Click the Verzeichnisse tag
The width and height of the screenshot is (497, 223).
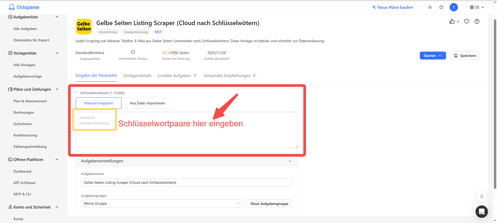point(108,32)
